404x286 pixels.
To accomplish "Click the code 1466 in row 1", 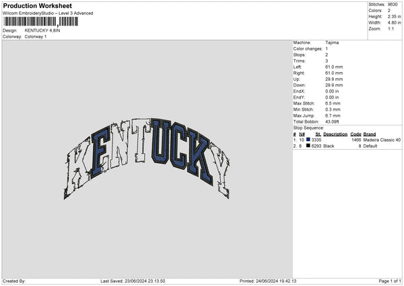I will click(x=356, y=140).
